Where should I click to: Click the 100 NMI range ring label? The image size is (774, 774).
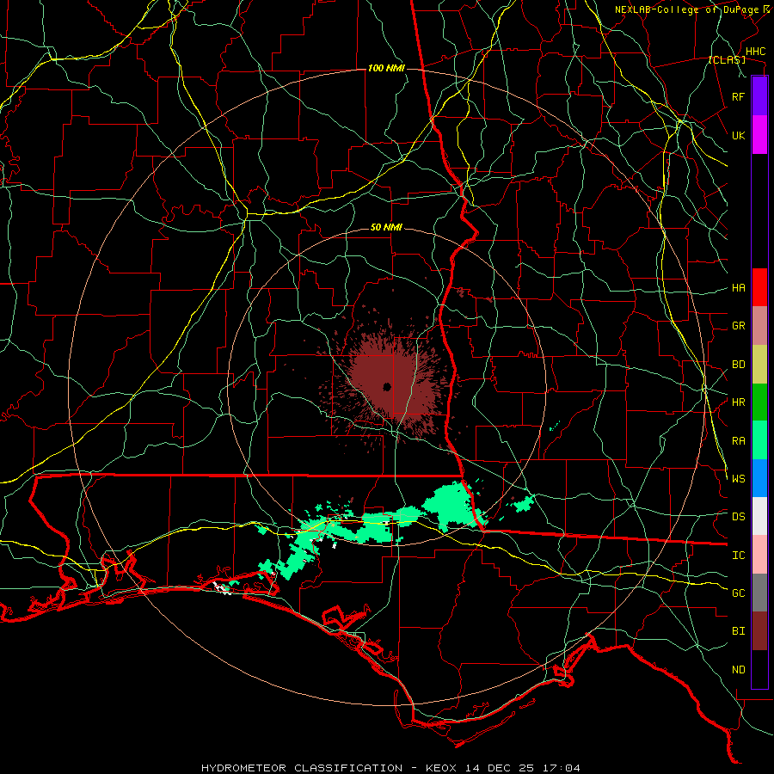click(x=386, y=68)
